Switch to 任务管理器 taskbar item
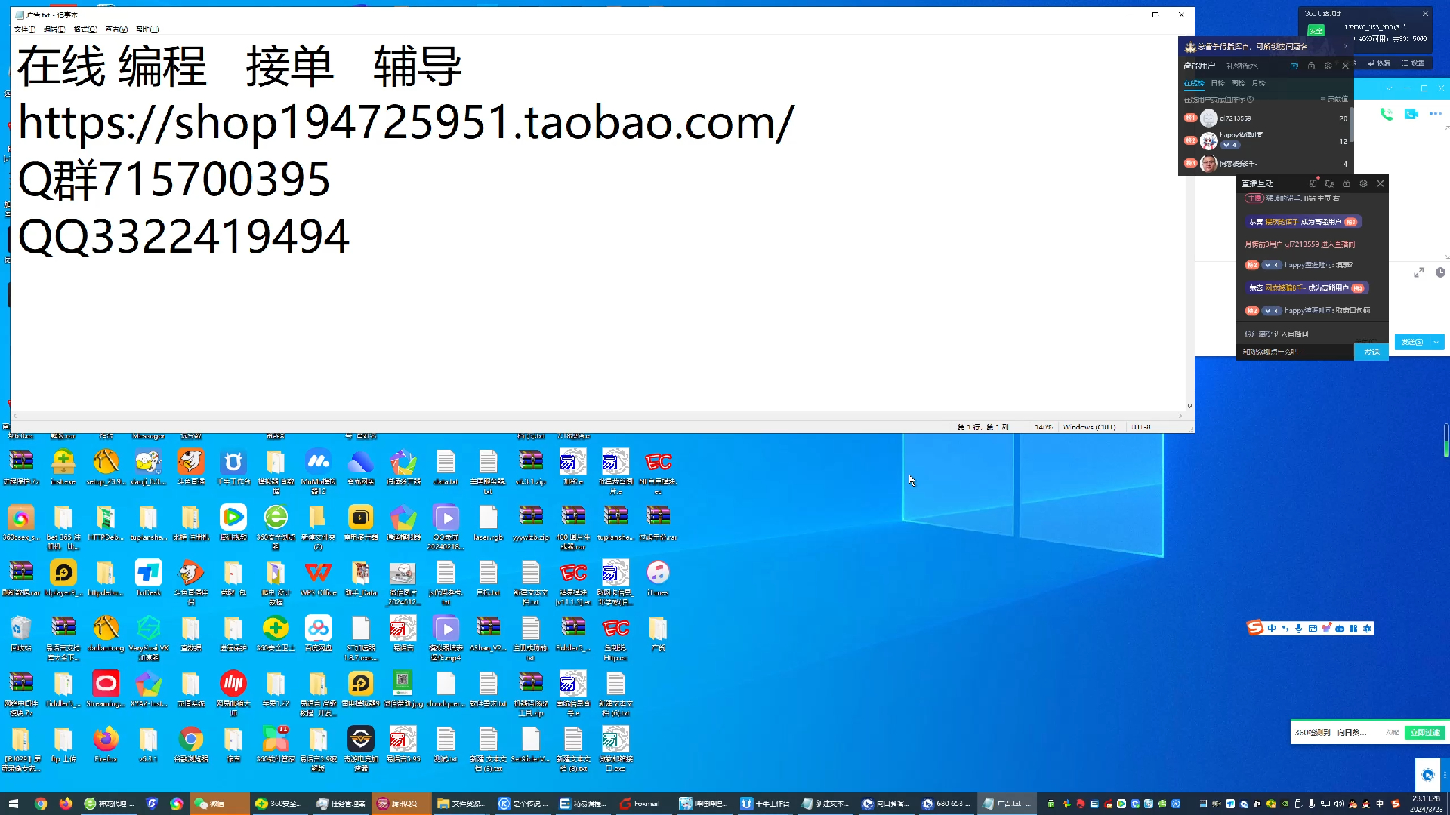The height and width of the screenshot is (815, 1450). [x=341, y=804]
